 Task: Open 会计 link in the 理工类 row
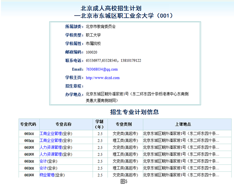tap(43, 168)
